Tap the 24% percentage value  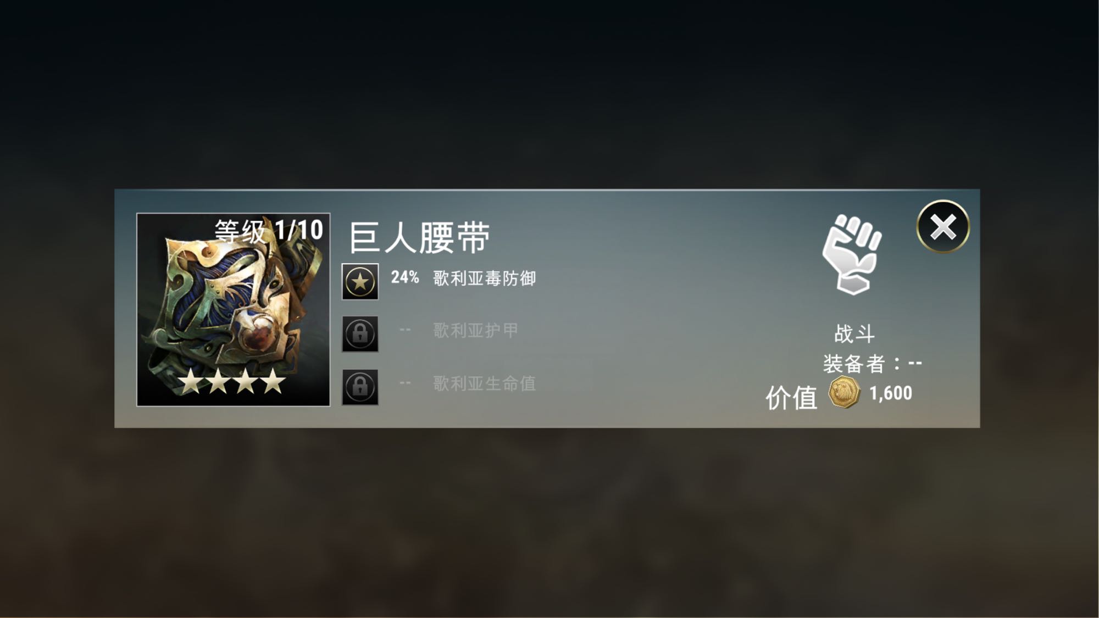coord(405,277)
